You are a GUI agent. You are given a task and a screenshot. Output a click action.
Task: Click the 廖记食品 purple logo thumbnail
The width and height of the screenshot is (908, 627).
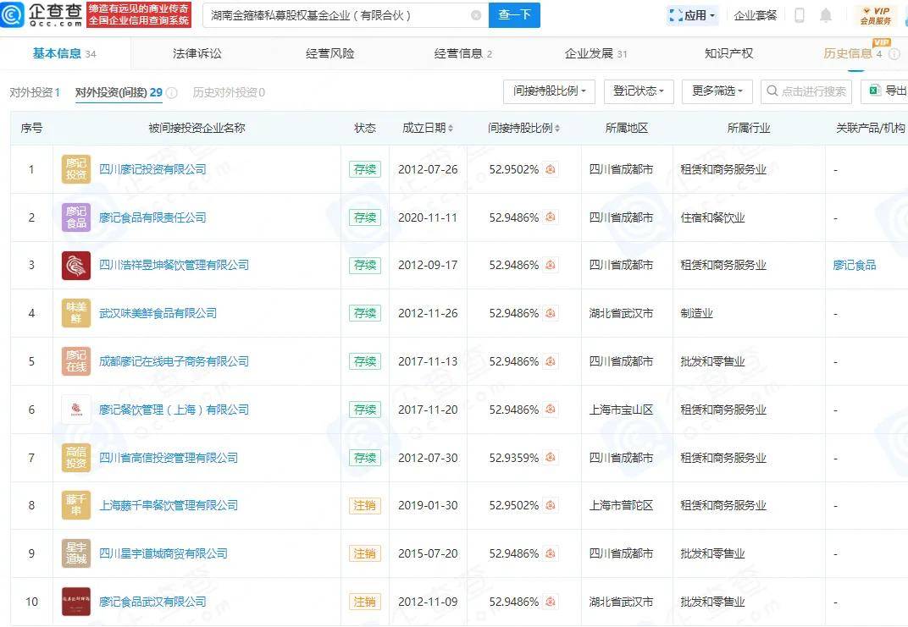coord(76,217)
